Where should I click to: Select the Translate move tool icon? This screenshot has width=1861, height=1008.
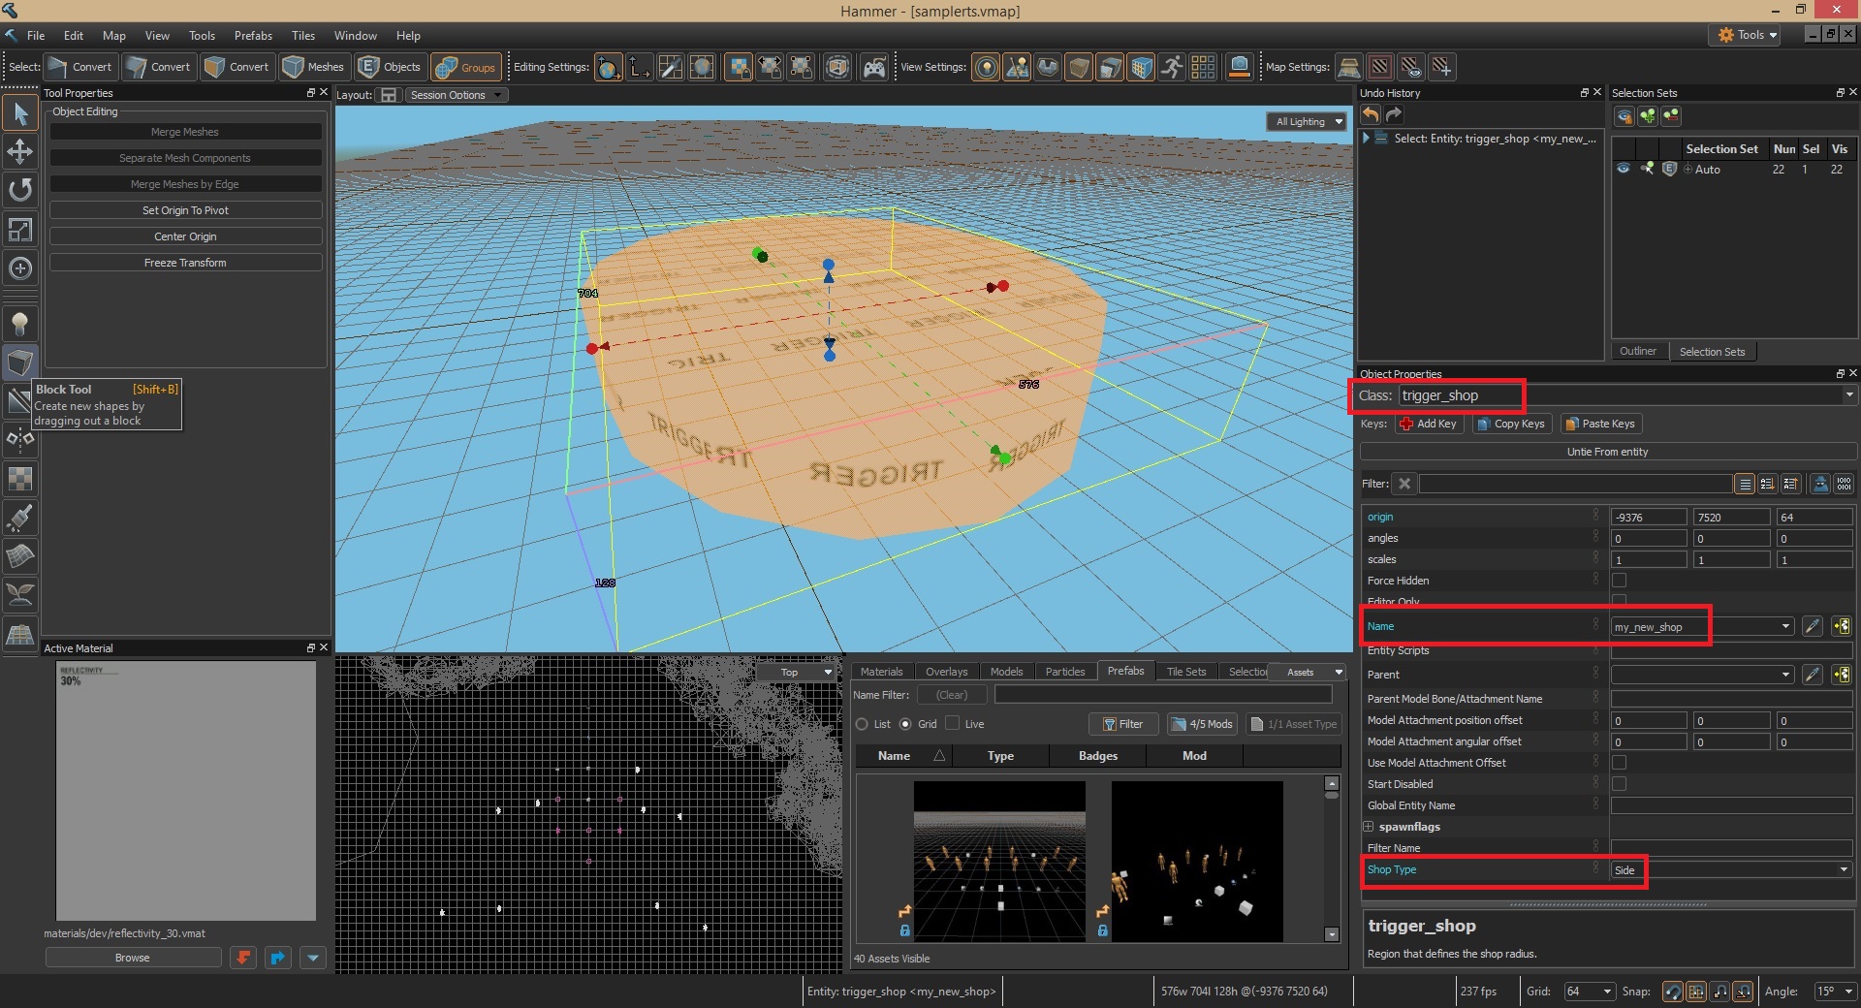click(19, 152)
